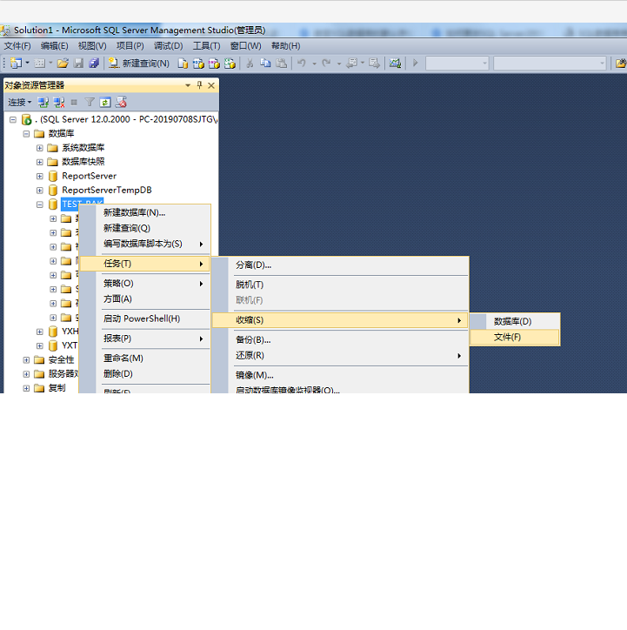Expand the 安全性 folder node

[x=26, y=359]
